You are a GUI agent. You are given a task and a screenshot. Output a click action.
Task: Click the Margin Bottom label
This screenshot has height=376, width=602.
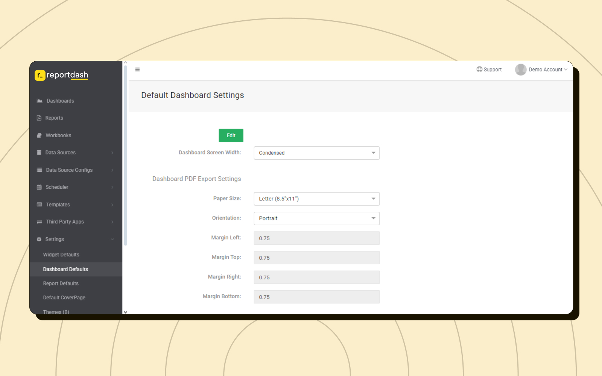[x=222, y=296]
